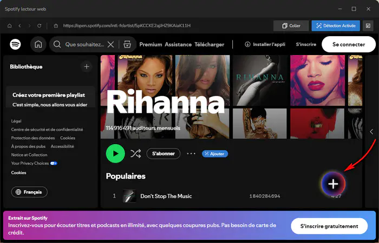Open Protection des données link
Image resolution: width=379 pixels, height=243 pixels.
tap(33, 138)
